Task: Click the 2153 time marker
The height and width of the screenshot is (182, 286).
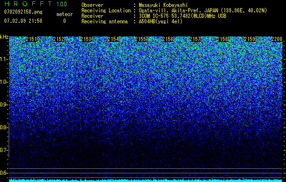Action: point(86,39)
